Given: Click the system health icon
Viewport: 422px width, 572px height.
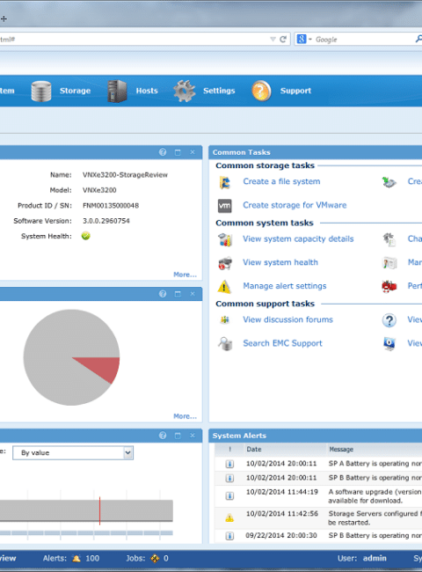Looking at the screenshot, I should point(225,263).
